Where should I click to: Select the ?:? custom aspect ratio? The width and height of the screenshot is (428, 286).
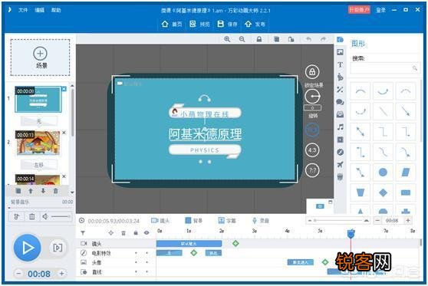[x=312, y=170]
